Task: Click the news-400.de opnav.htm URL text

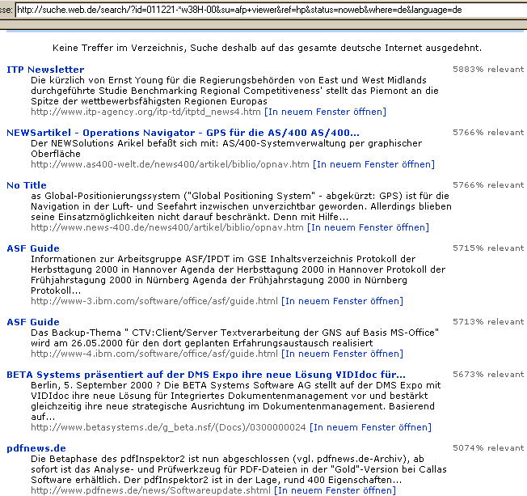Action: tap(167, 227)
